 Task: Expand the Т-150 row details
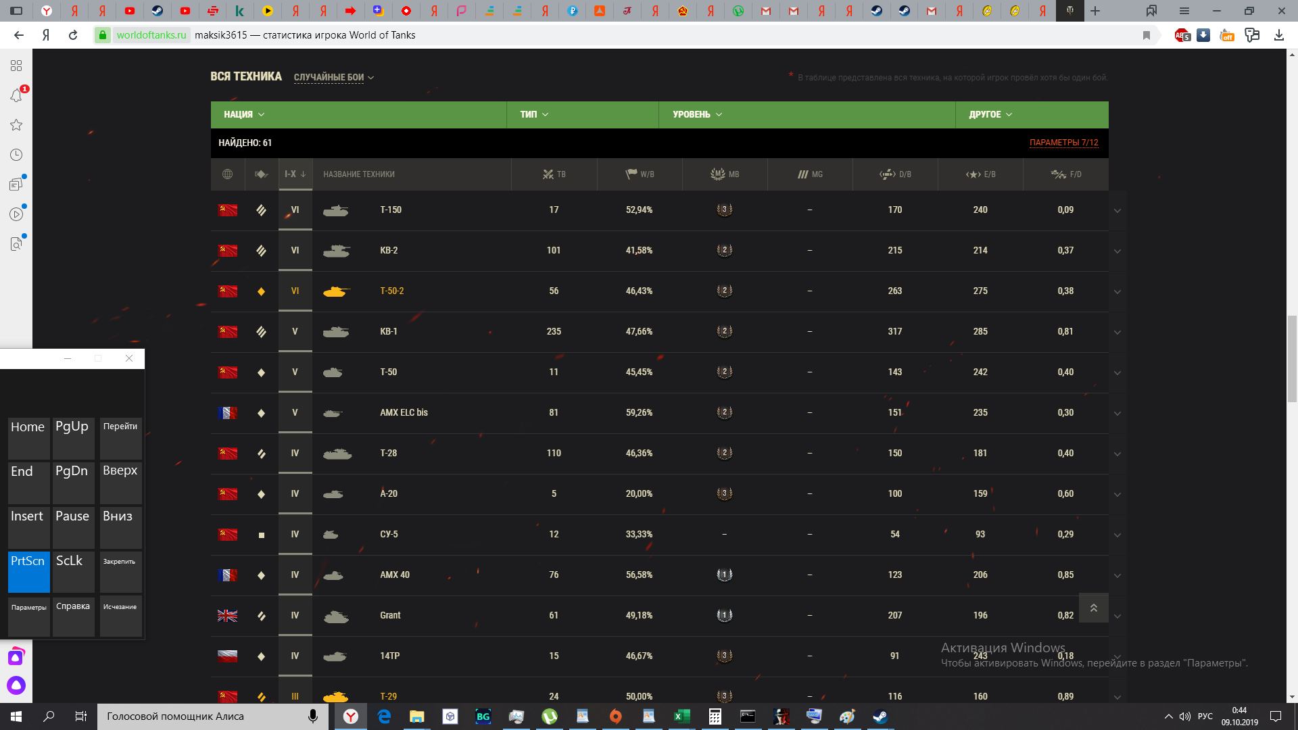point(1117,211)
